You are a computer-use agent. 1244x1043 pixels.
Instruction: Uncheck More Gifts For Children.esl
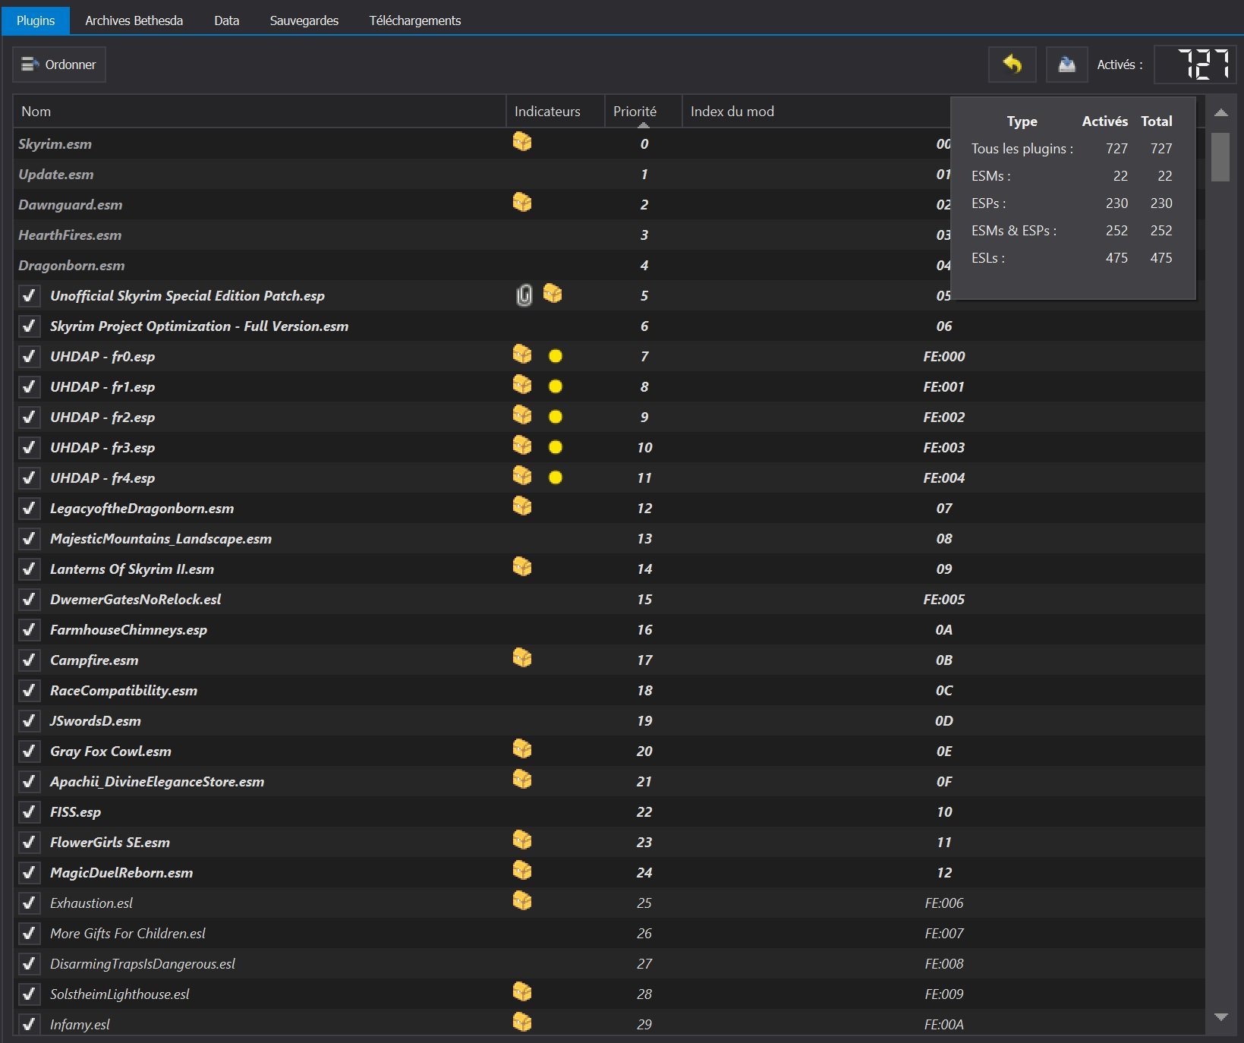(x=29, y=933)
